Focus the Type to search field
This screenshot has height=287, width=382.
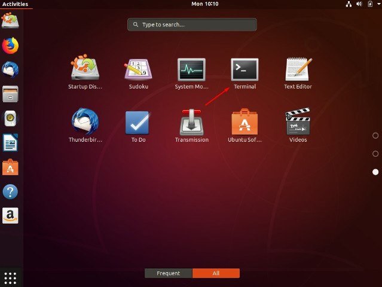coord(192,25)
